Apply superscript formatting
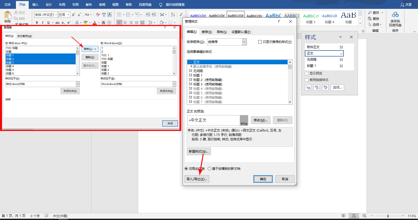The height and width of the screenshot is (220, 418). pos(69,23)
